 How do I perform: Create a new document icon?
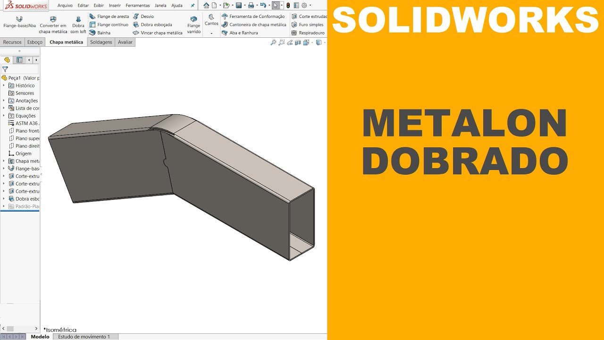[x=214, y=6]
